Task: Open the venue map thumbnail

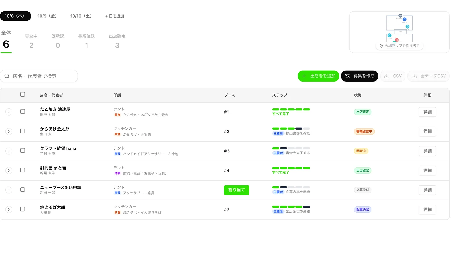Action: [x=399, y=32]
